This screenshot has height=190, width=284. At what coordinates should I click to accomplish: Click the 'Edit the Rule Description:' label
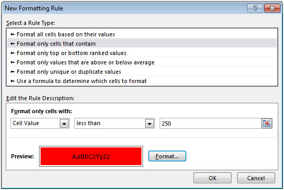pyautogui.click(x=40, y=98)
